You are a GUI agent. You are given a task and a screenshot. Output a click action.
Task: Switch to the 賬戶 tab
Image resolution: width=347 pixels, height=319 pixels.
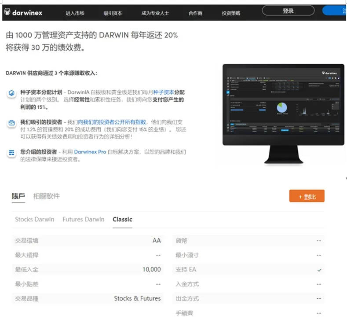18,196
